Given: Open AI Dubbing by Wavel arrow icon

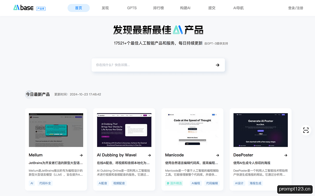Looking at the screenshot, I should (149, 155).
